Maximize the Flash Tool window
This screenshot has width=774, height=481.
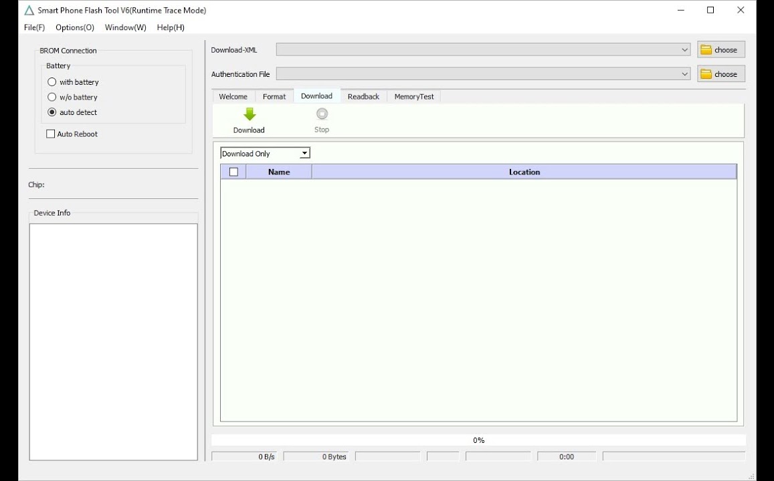pos(710,10)
